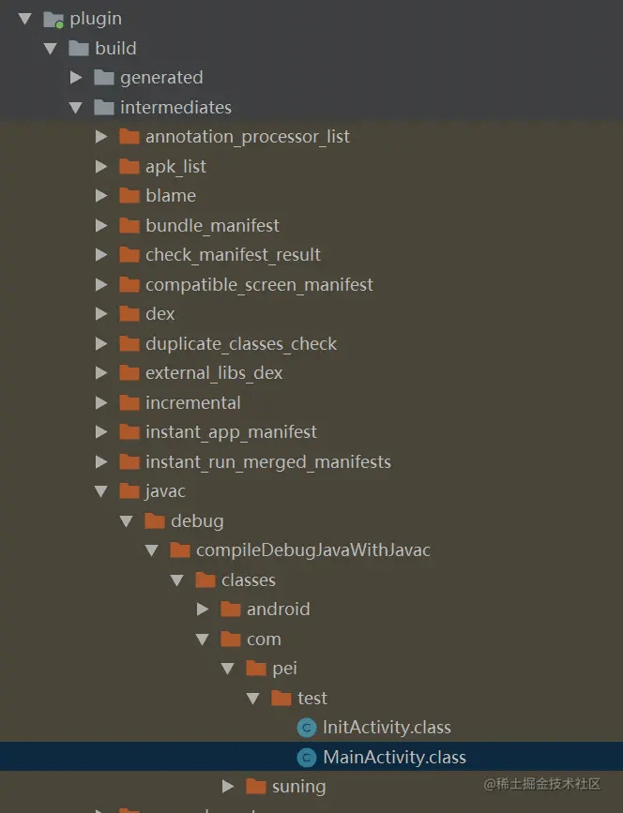Click the suning folder icon
The width and height of the screenshot is (623, 813).
point(256,787)
